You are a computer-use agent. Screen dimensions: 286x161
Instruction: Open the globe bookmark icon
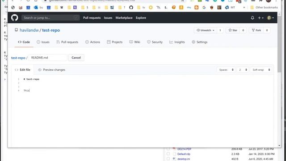click(13, 8)
